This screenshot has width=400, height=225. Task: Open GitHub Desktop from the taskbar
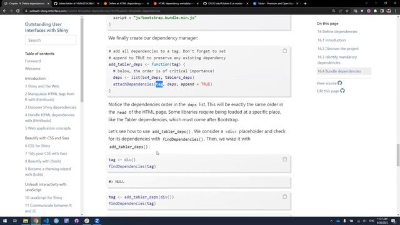[x=76, y=221]
